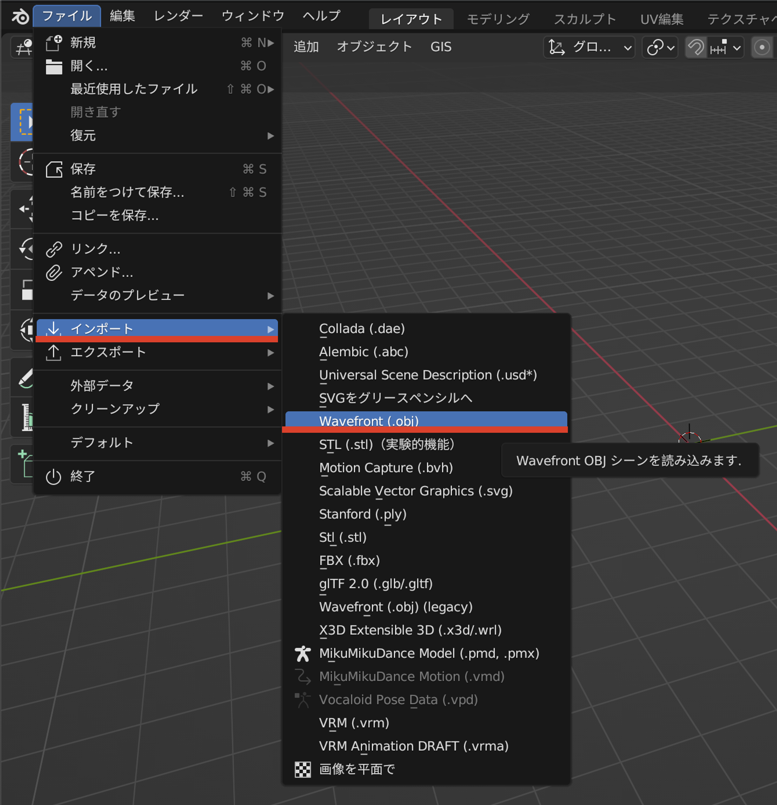This screenshot has width=777, height=805.
Task: Expand the 復元 submenu
Action: 157,135
